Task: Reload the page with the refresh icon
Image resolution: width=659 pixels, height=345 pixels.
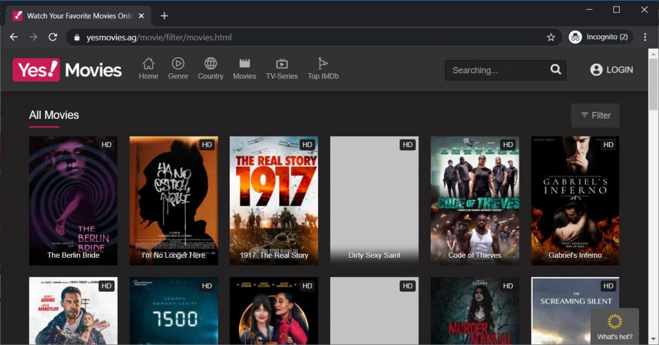Action: point(53,37)
